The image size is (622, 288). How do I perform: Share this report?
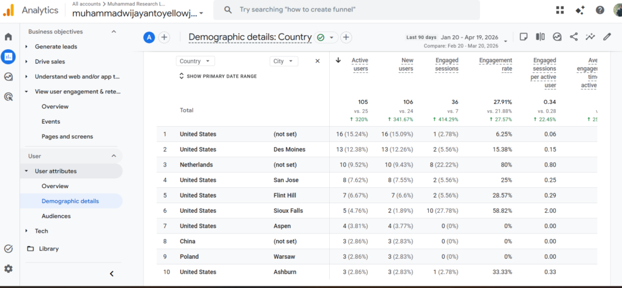coord(573,37)
